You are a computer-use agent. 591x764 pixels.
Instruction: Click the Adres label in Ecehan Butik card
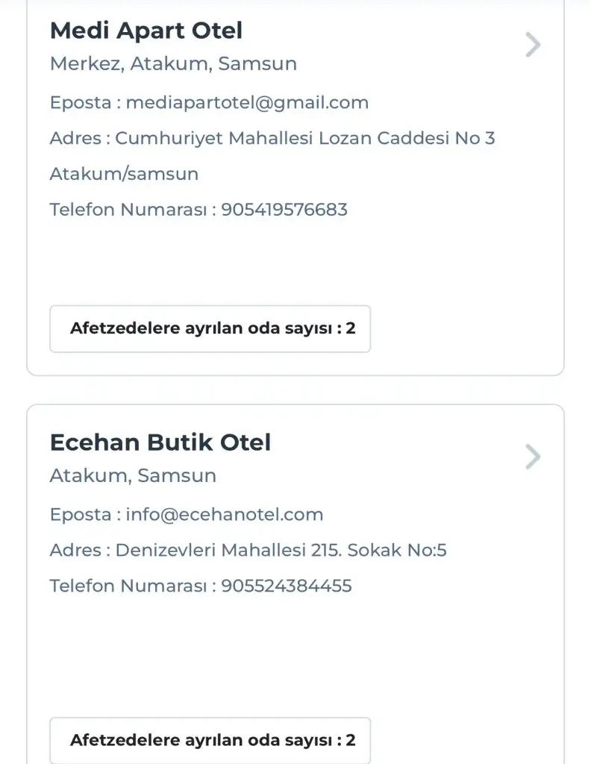tap(76, 551)
